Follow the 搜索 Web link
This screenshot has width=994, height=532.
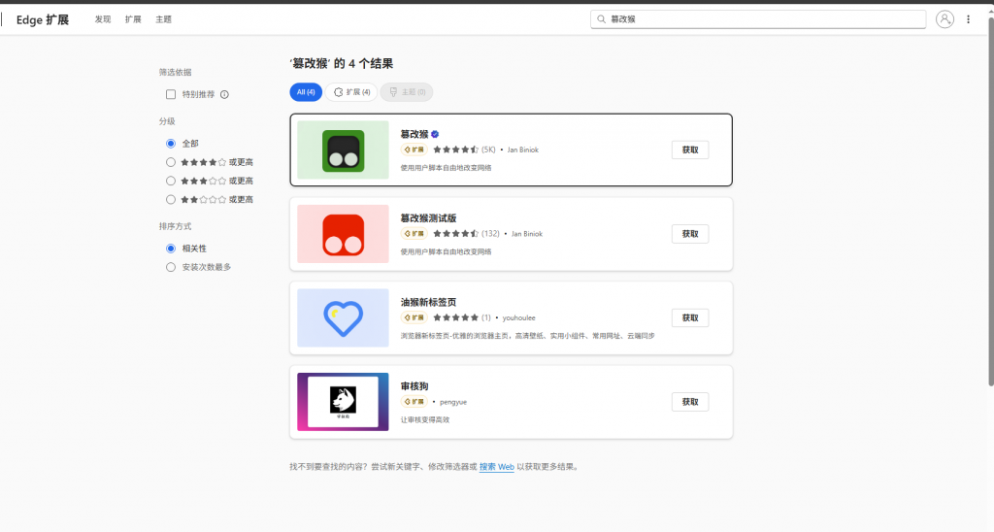click(x=496, y=467)
